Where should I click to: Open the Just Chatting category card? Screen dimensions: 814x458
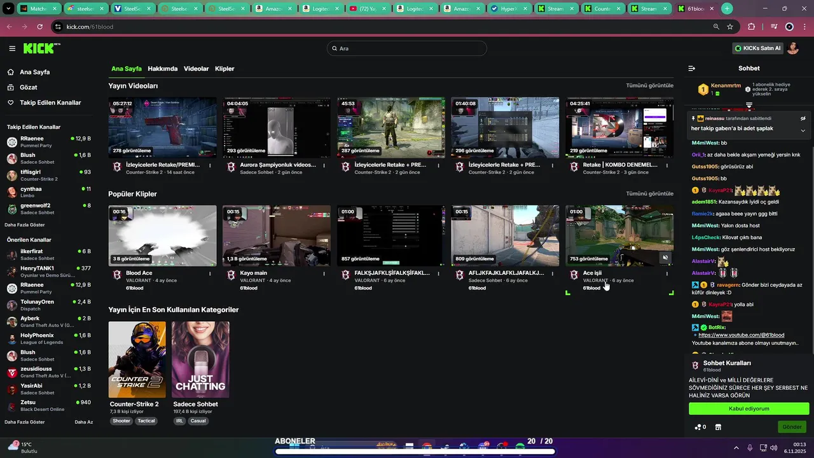tap(200, 359)
